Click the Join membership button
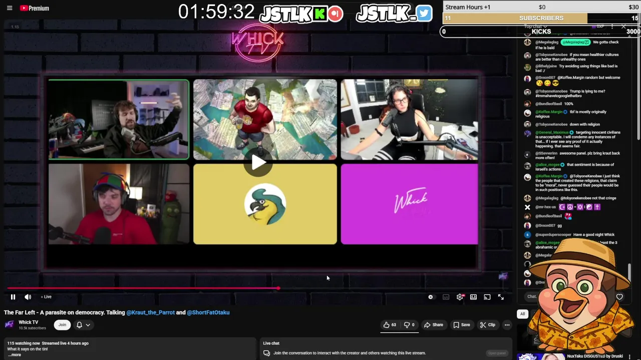The image size is (641, 360). pyautogui.click(x=62, y=325)
